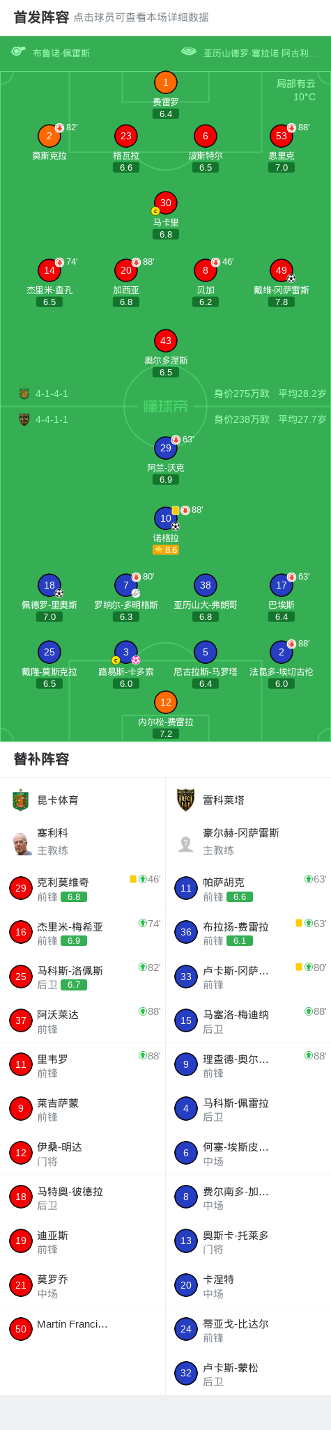Tap the 4-1-4-1 formation crest
331x1430 pixels.
[x=24, y=394]
